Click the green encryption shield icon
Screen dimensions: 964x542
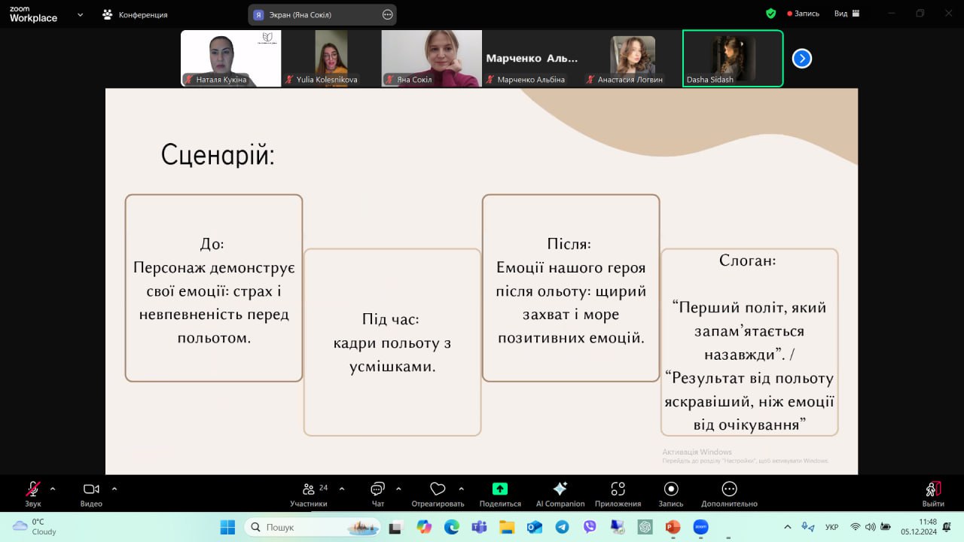click(770, 14)
